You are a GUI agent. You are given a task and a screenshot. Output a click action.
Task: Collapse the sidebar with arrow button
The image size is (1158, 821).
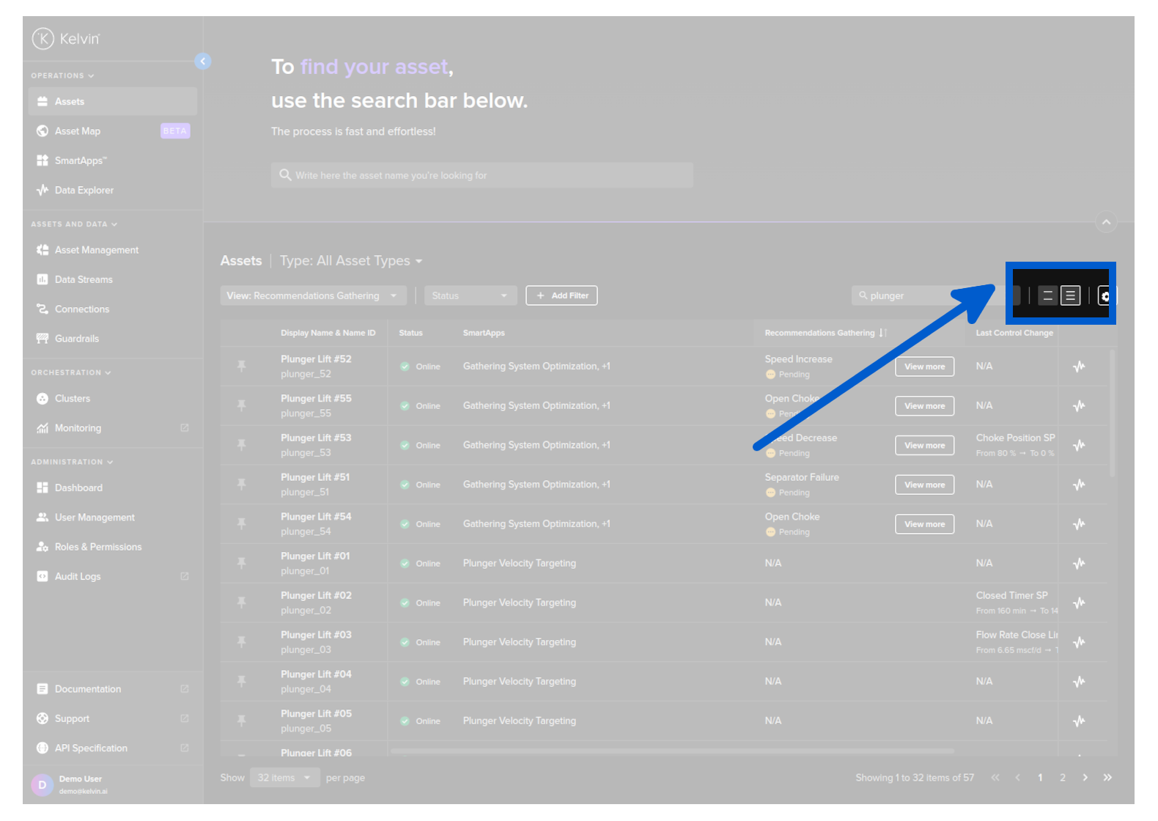203,62
